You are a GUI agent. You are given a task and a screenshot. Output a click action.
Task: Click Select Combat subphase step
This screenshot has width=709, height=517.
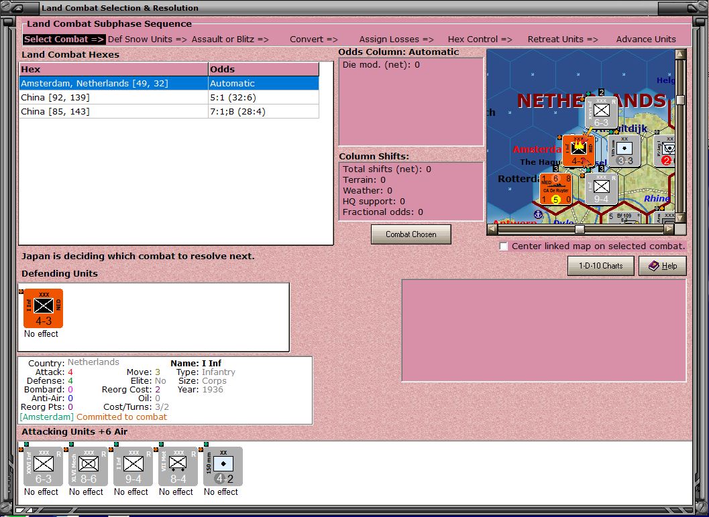click(64, 40)
